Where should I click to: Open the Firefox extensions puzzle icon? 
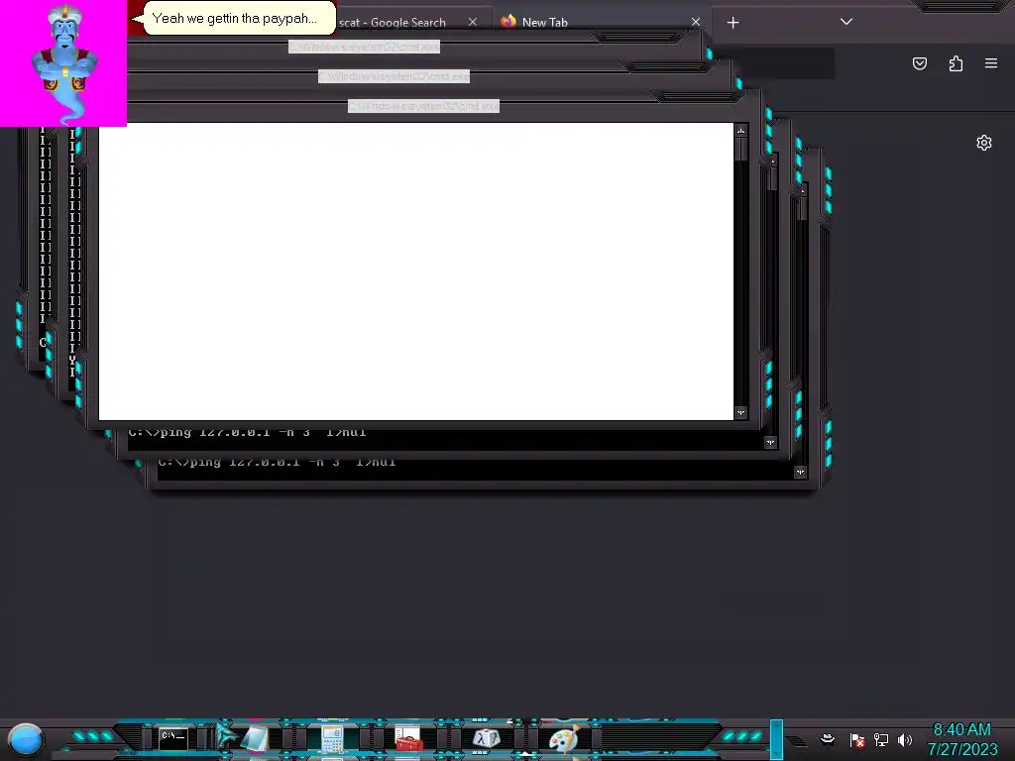956,63
